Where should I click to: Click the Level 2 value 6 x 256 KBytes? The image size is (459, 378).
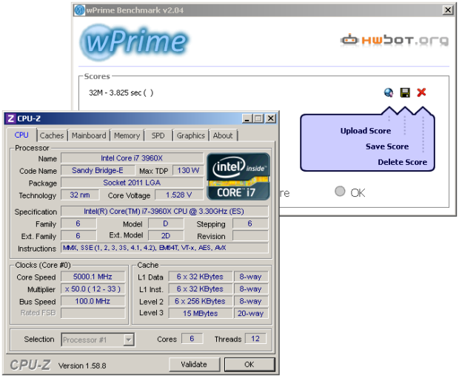(x=200, y=301)
